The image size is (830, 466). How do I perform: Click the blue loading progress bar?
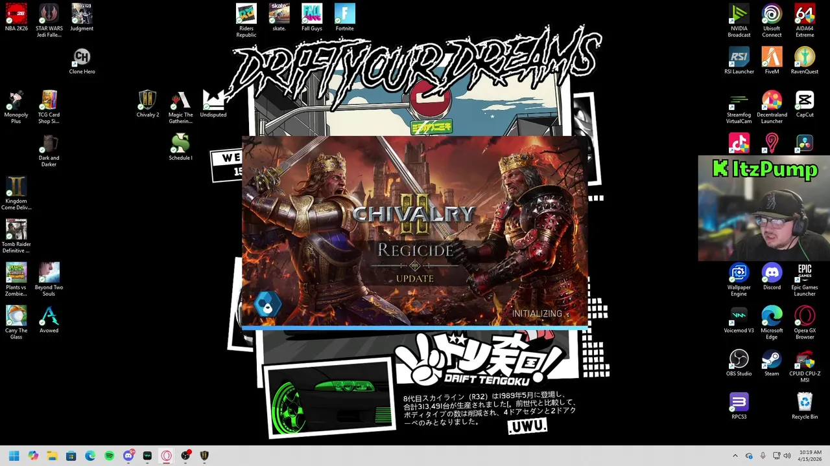coord(415,328)
